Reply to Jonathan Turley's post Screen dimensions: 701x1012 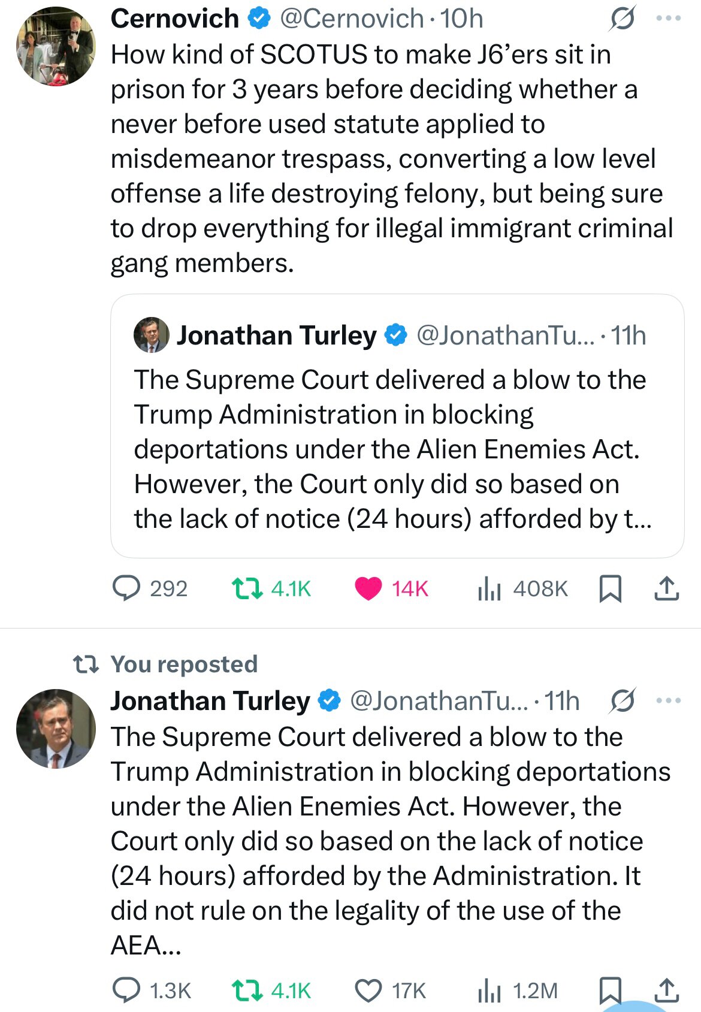point(127,990)
